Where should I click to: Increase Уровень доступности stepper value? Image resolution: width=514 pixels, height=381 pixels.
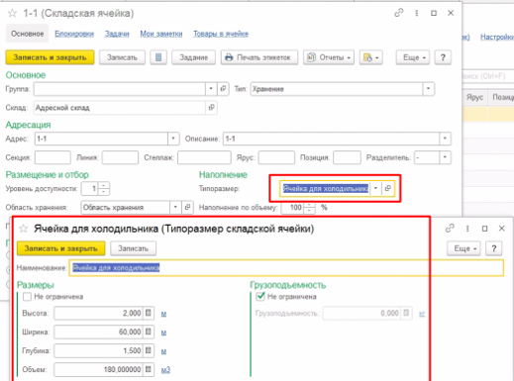tap(104, 186)
